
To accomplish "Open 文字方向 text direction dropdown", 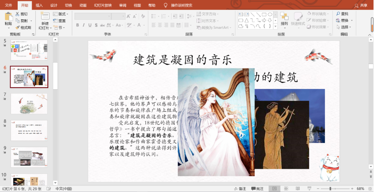I will pos(208,14).
